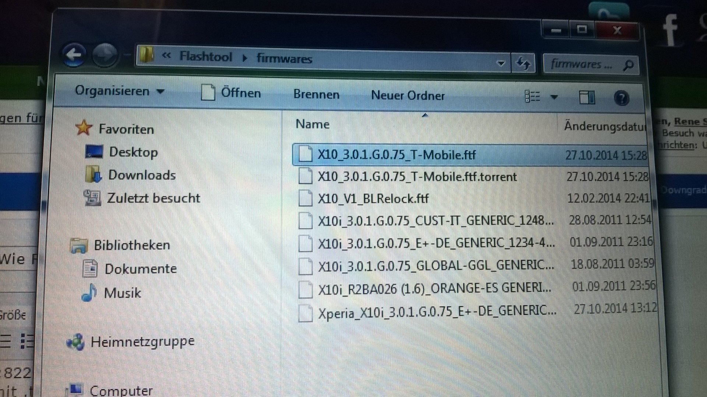The height and width of the screenshot is (397, 707).
Task: Click date 12.02.2014 22:41
Action: tap(608, 198)
